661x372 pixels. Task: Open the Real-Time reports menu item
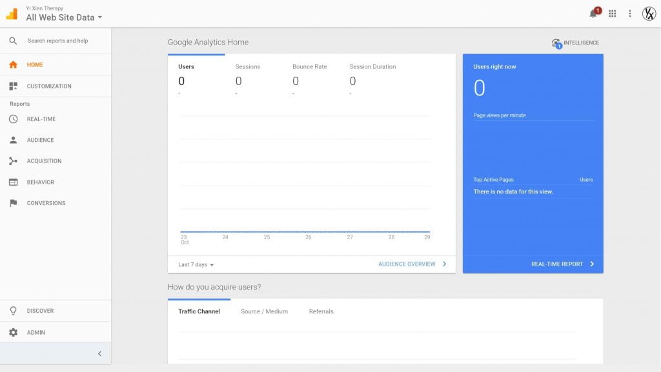click(x=56, y=119)
